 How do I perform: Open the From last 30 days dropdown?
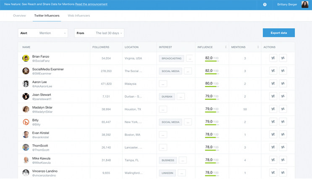point(99,33)
